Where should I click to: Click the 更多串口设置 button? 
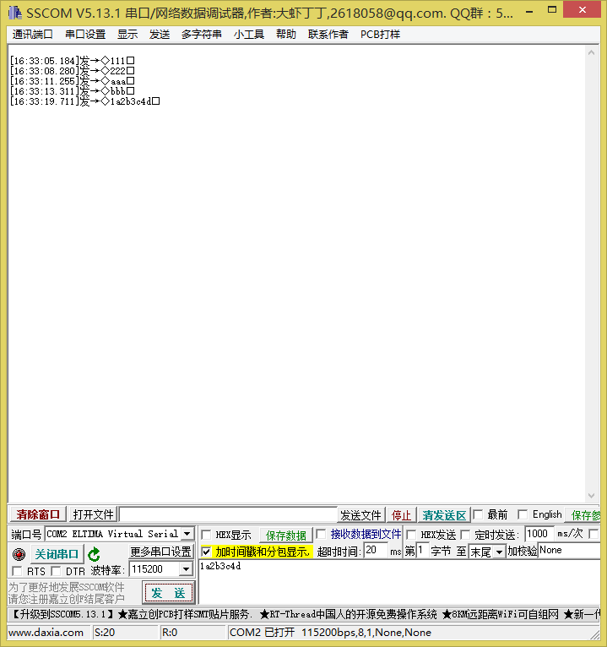tap(160, 552)
